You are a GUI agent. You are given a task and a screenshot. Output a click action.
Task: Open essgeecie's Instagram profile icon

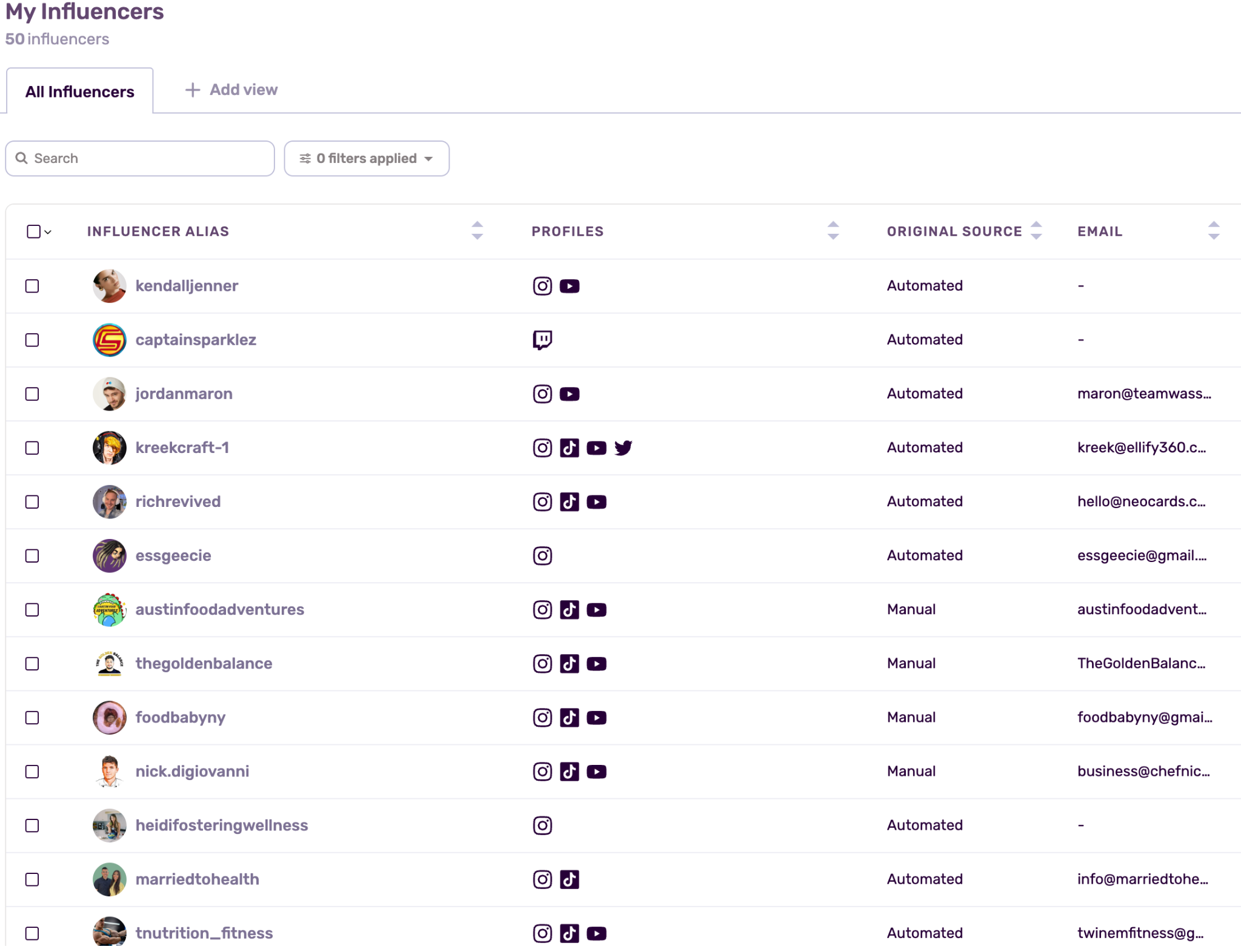coord(542,555)
